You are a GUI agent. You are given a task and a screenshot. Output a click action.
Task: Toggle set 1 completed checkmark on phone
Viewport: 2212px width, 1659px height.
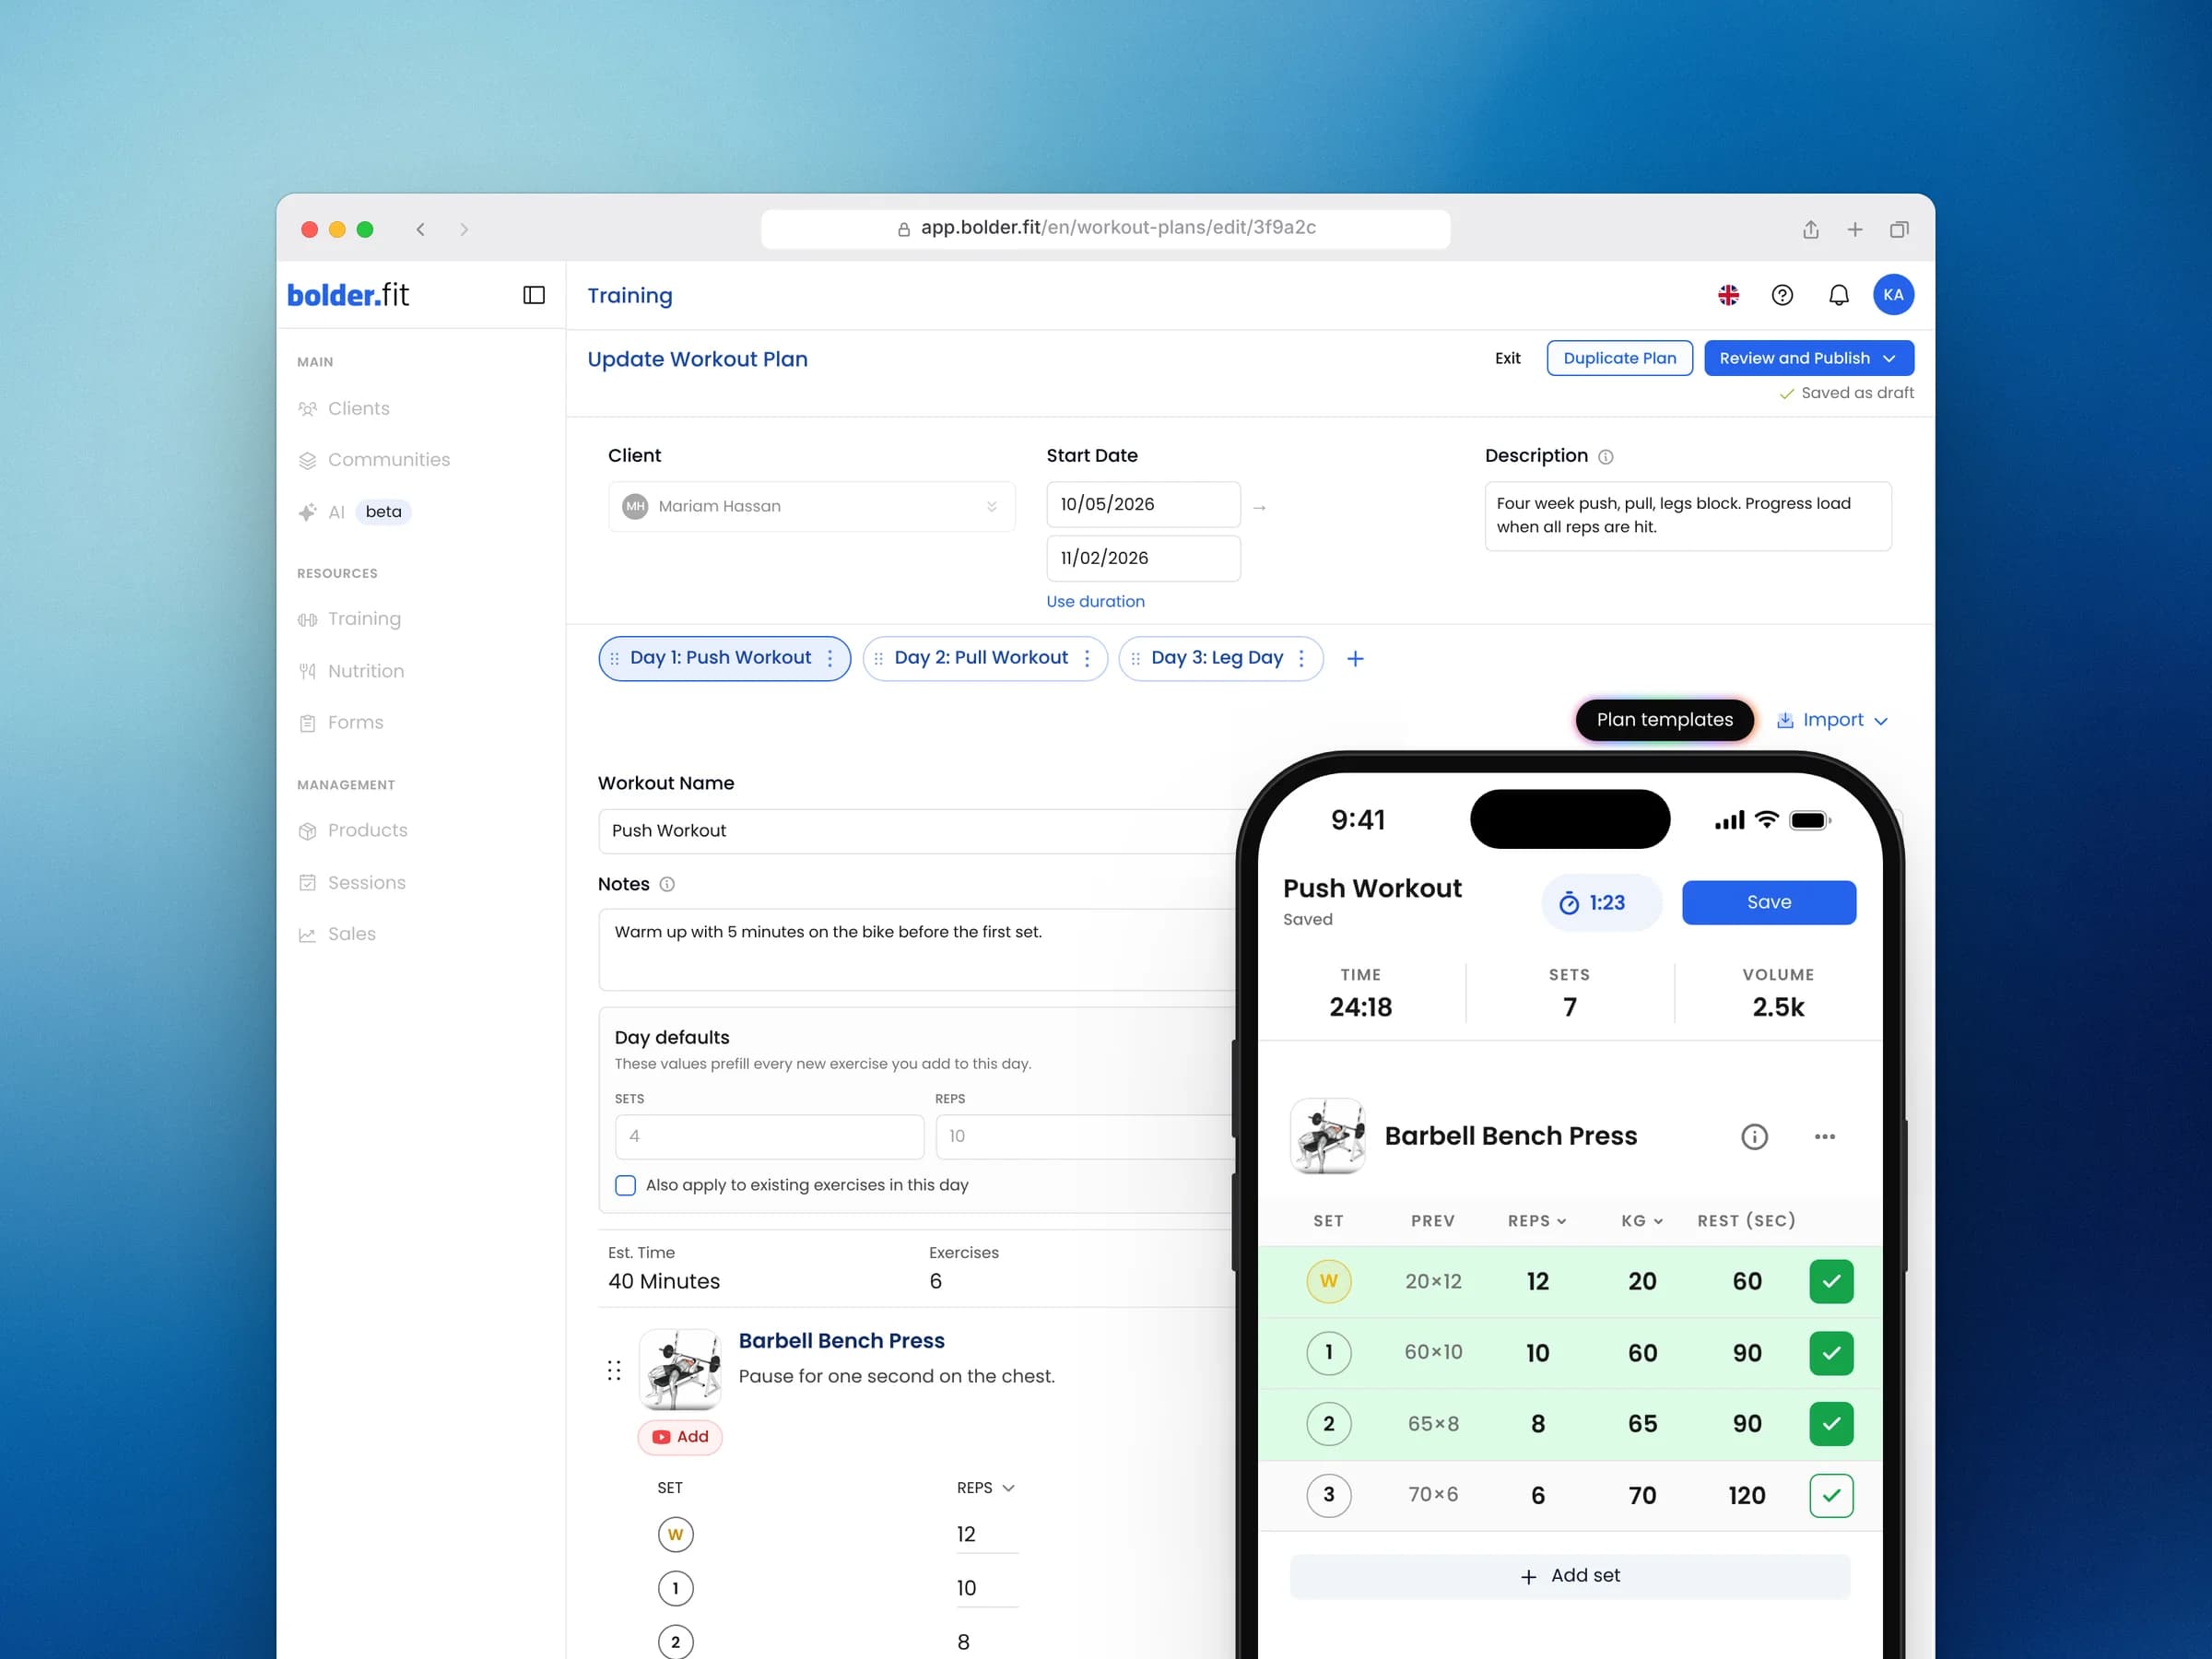1831,1353
